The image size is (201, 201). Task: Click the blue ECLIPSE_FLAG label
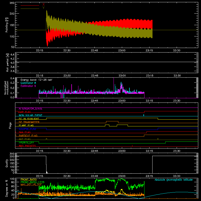point(27,129)
